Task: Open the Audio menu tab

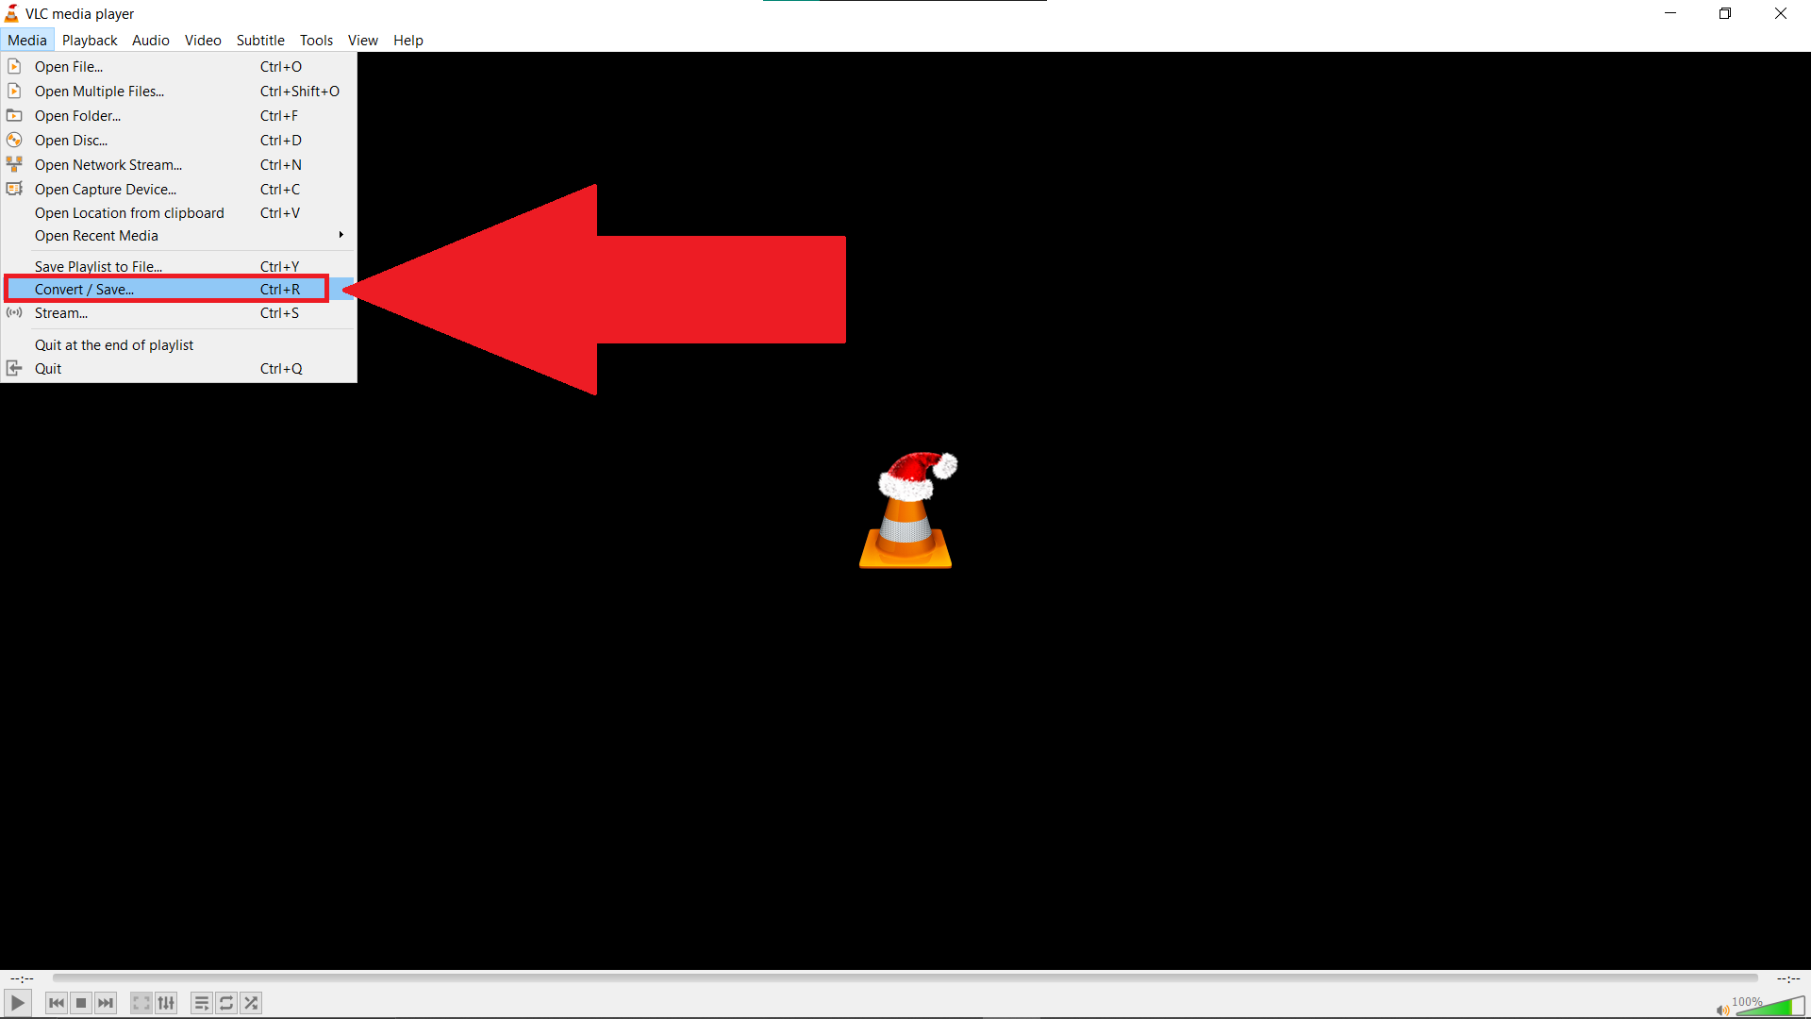Action: [x=149, y=40]
